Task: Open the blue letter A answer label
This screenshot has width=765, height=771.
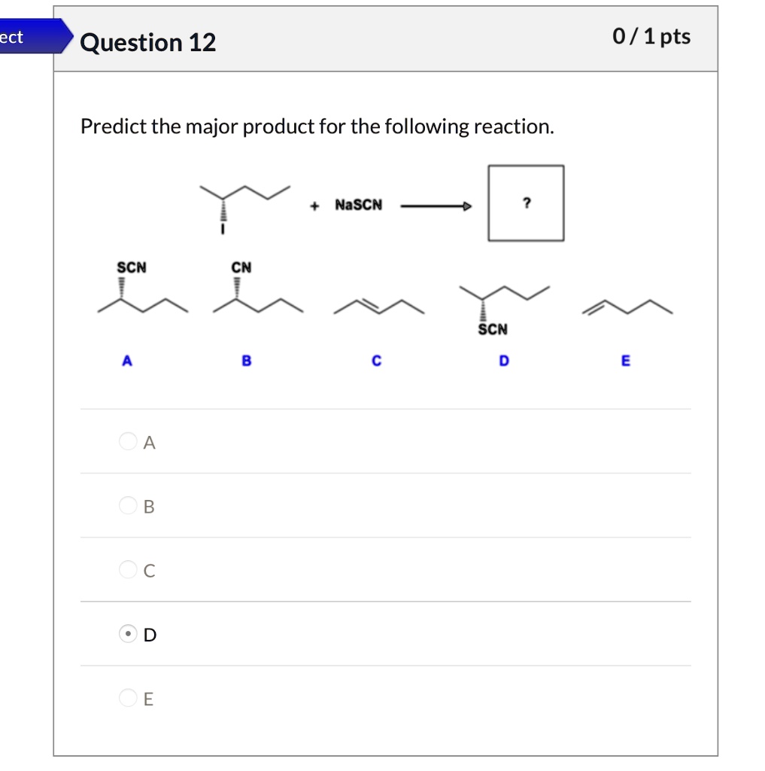Action: click(127, 361)
